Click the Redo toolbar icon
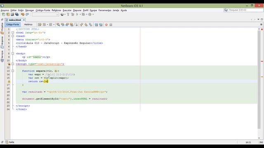The image size is (264, 148). coord(27,14)
